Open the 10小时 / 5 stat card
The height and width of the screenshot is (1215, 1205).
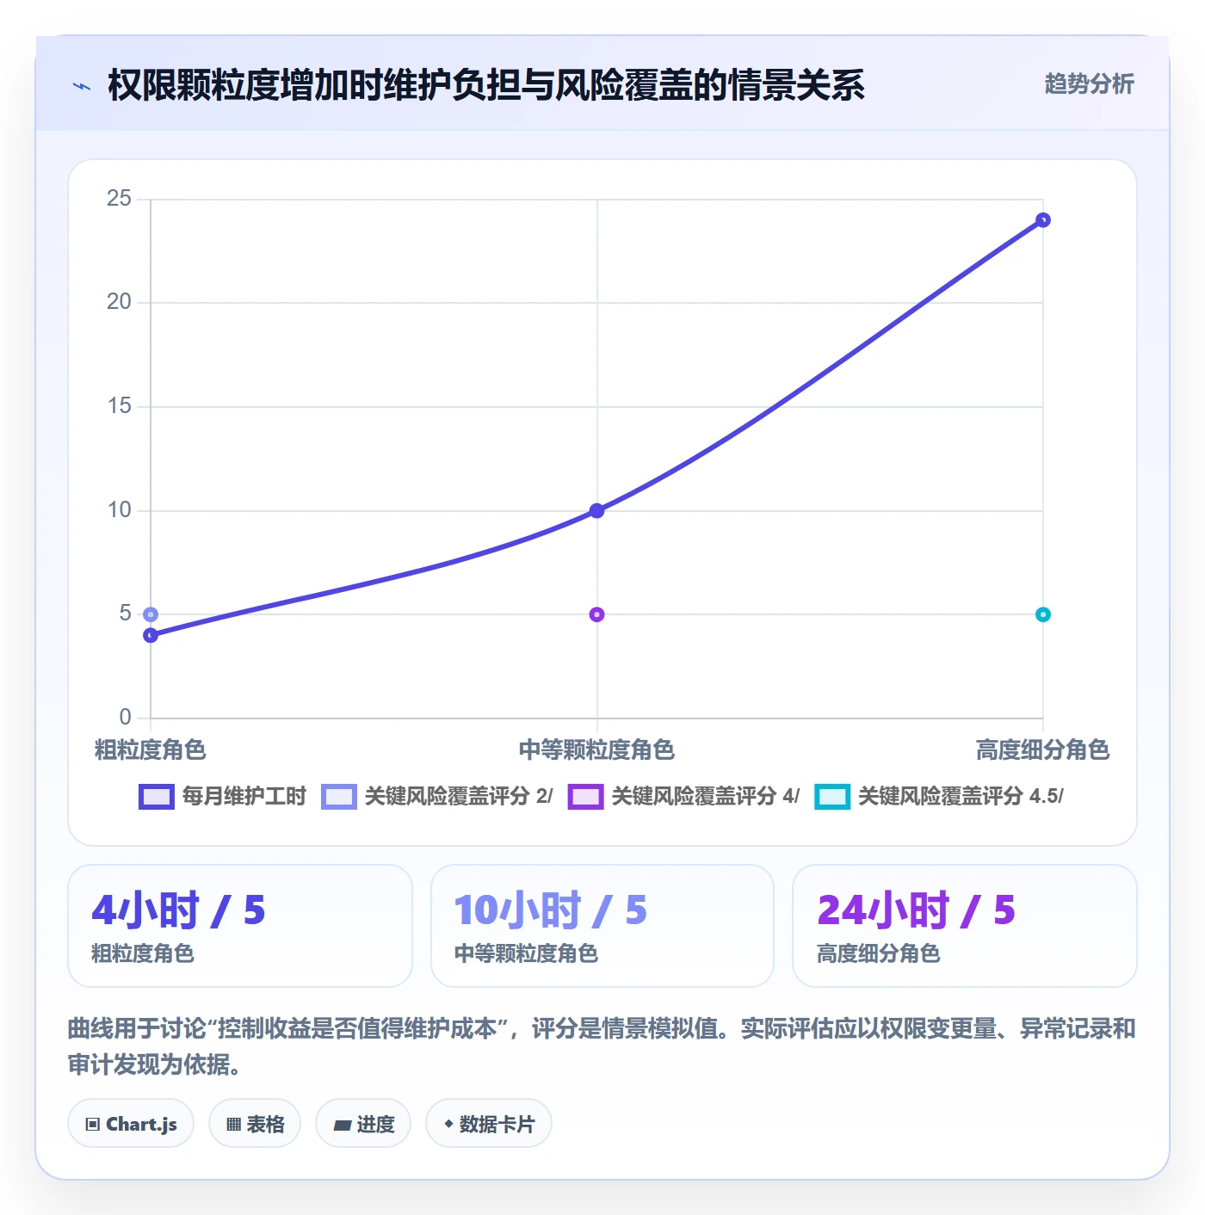click(x=602, y=926)
